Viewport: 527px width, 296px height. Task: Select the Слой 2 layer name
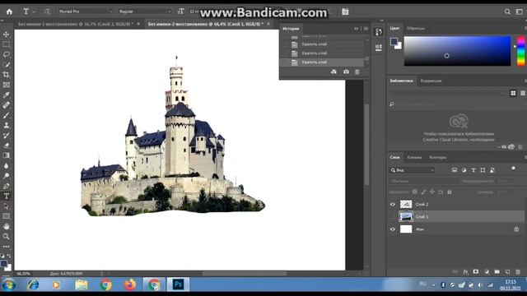[x=422, y=204]
